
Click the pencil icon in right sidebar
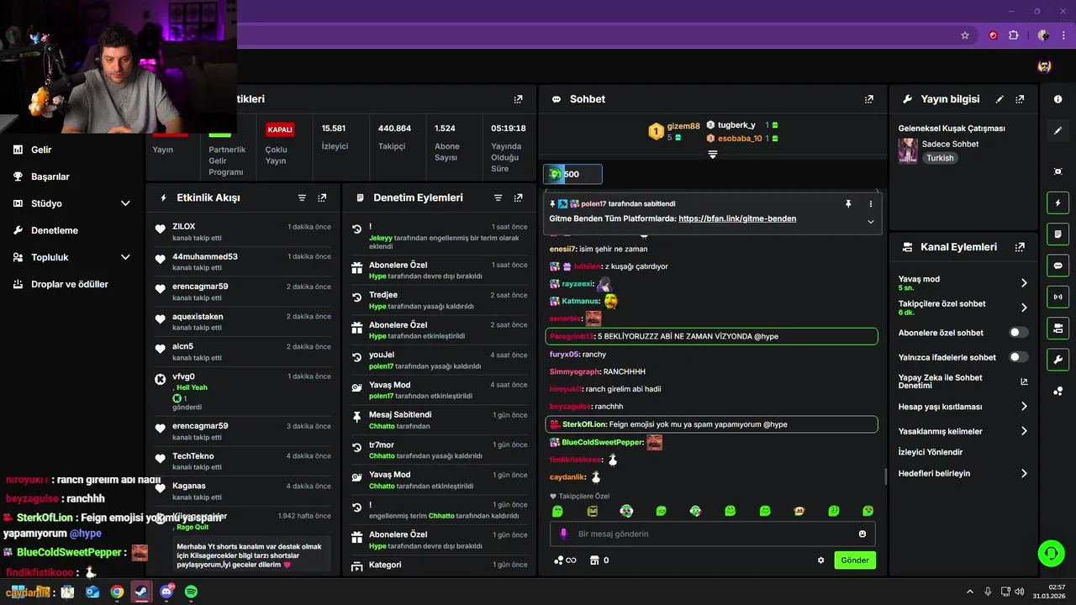coord(1058,131)
